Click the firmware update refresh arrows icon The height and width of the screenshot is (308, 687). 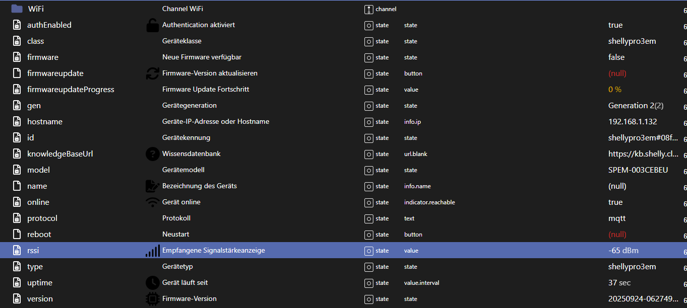152,73
